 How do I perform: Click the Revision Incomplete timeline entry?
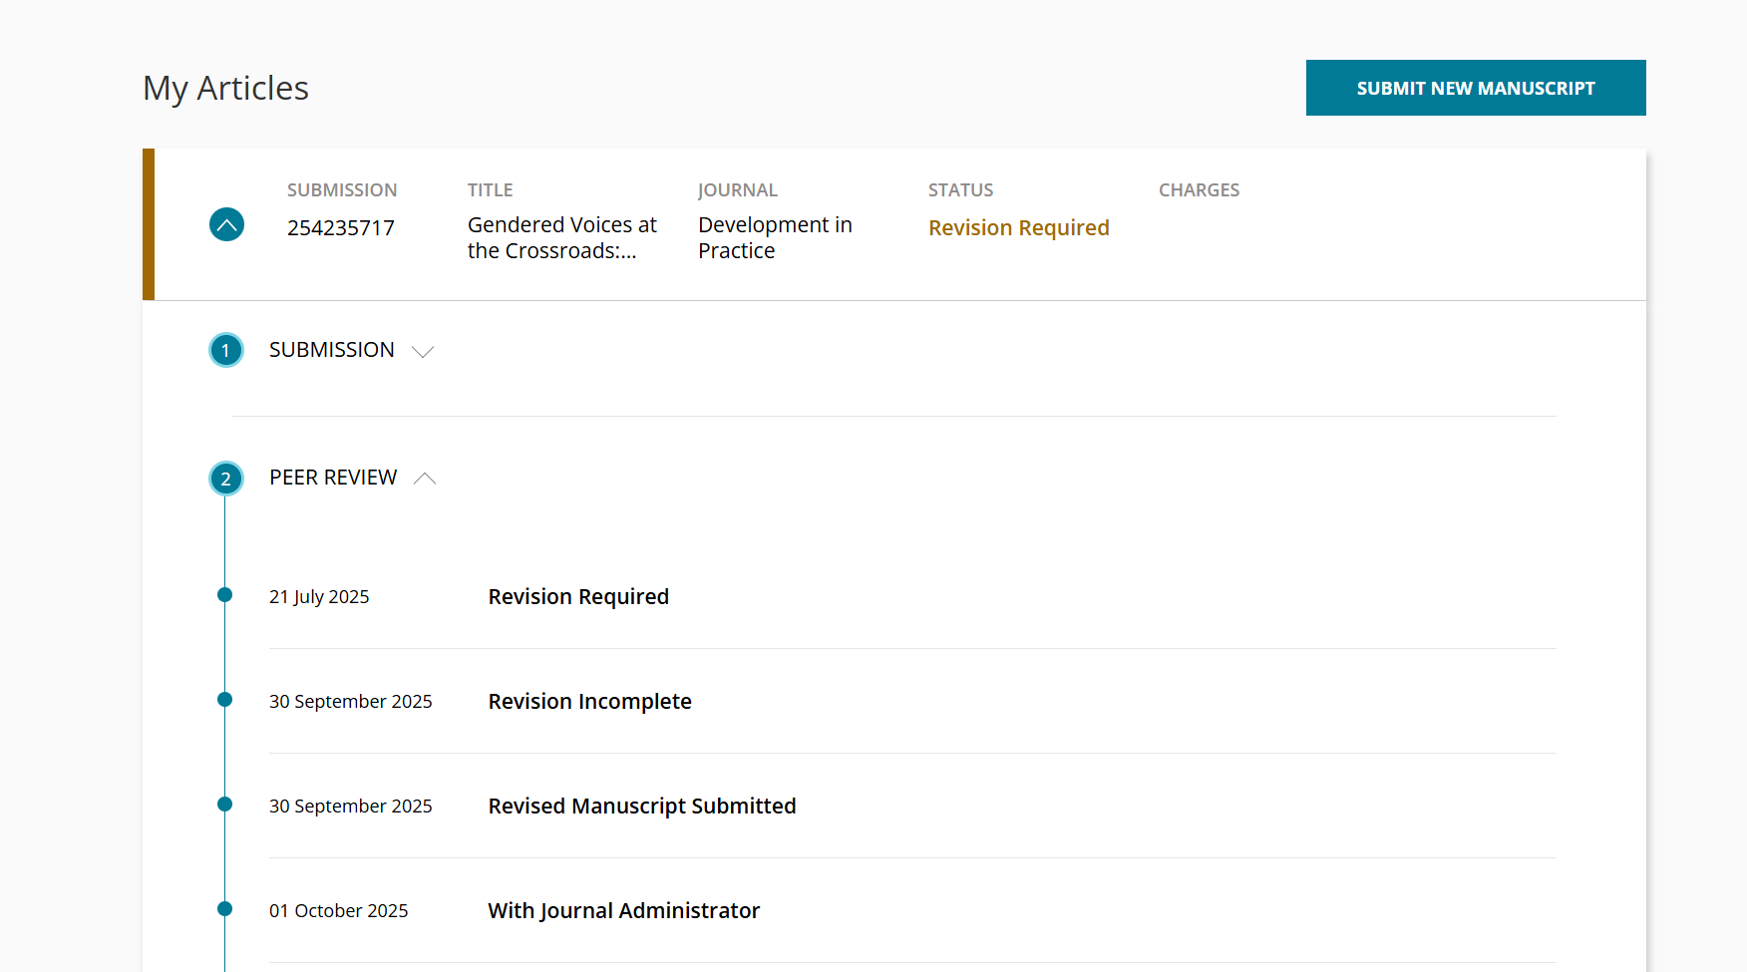(589, 702)
